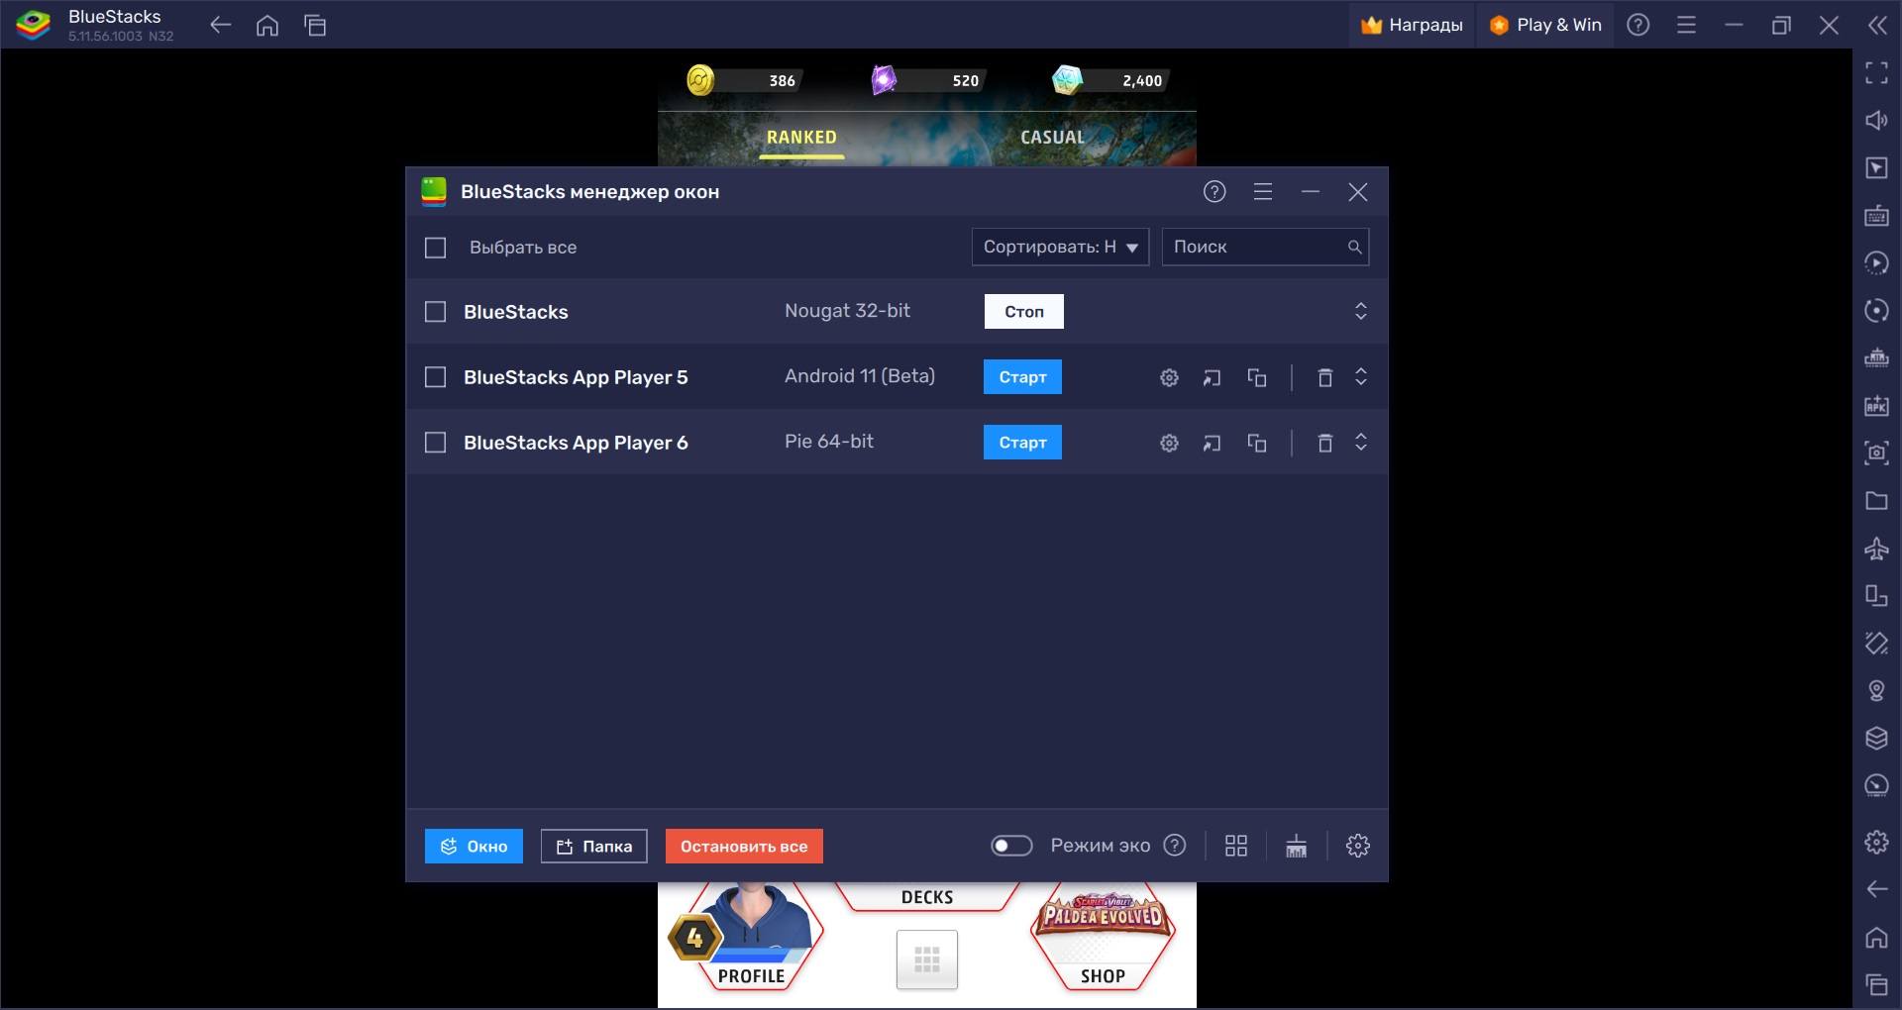Click the 'Поиск' search field

click(x=1265, y=248)
